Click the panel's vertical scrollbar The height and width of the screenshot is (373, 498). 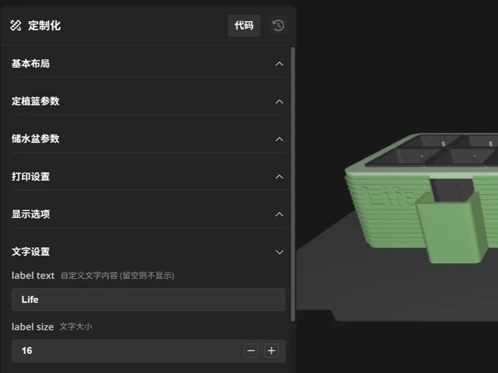click(x=293, y=184)
